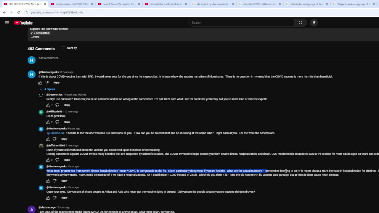379x213 pixels.
Task: Open DaemonJax's avatar profile
Action: 41,95
